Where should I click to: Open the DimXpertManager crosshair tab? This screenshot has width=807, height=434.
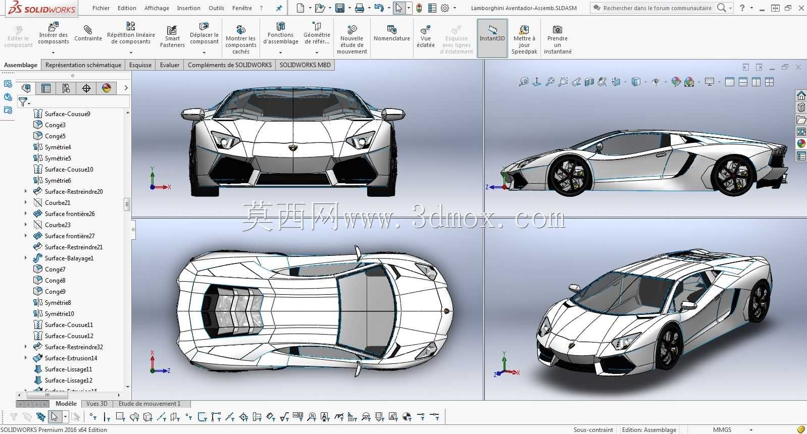[86, 88]
